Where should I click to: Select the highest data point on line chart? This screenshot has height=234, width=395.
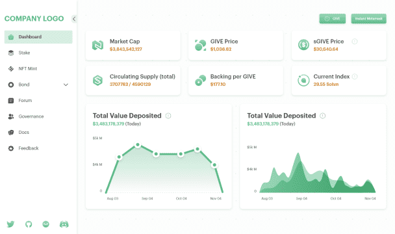click(x=138, y=145)
